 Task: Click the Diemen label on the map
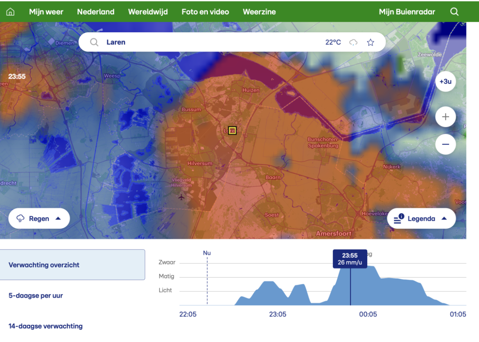pyautogui.click(x=65, y=43)
